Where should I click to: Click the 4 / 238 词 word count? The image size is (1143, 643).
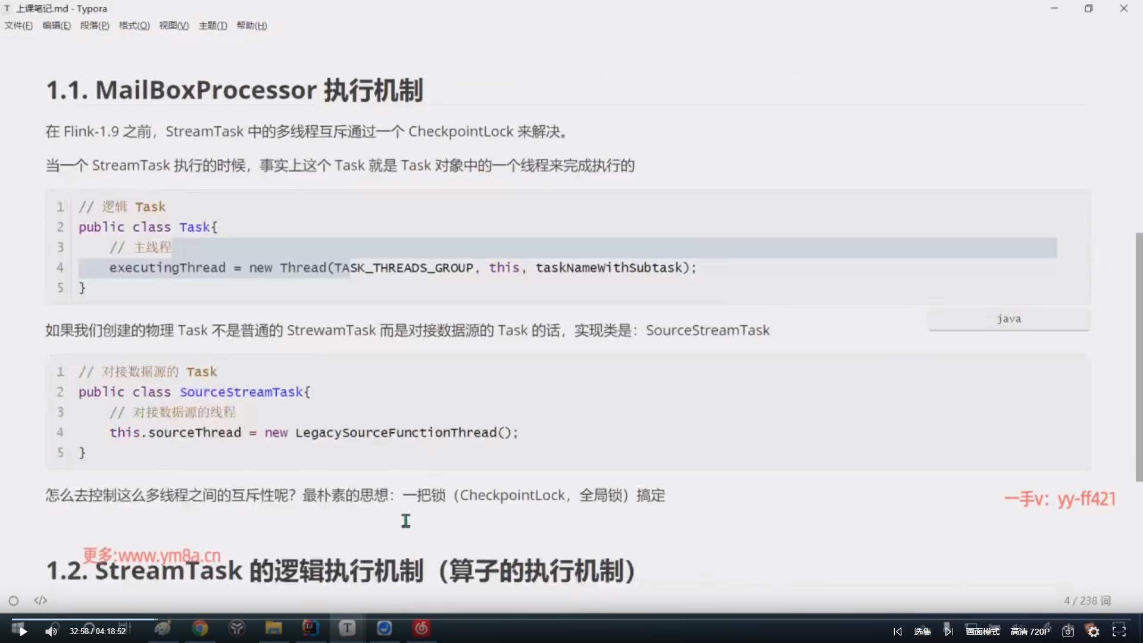pyautogui.click(x=1087, y=601)
